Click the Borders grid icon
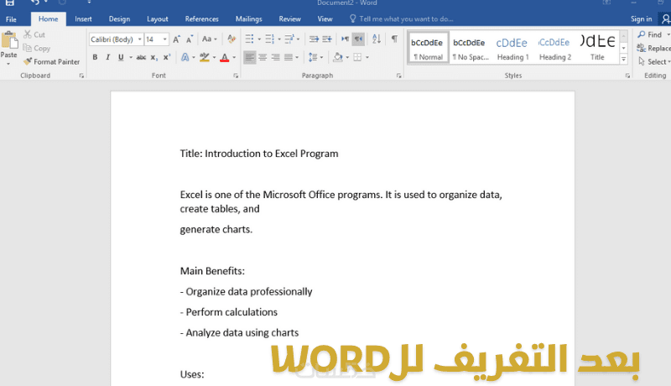This screenshot has width=671, height=386. point(357,57)
